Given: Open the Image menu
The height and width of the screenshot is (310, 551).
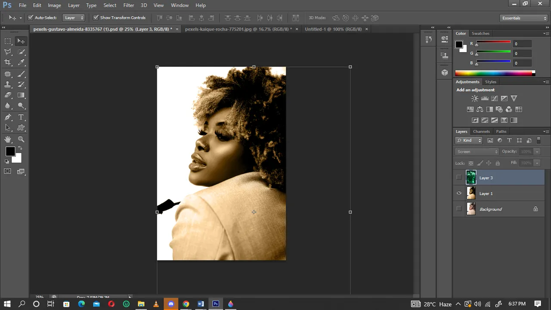Looking at the screenshot, I should [54, 5].
